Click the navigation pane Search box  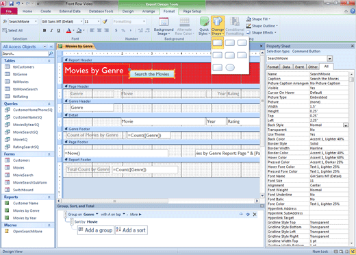(25, 53)
